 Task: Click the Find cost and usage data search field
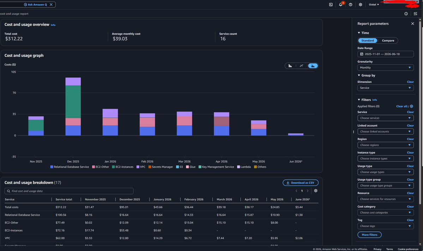point(69,191)
